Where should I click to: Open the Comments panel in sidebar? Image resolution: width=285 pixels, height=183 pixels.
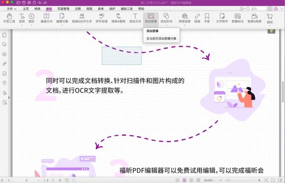[x=4, y=45]
